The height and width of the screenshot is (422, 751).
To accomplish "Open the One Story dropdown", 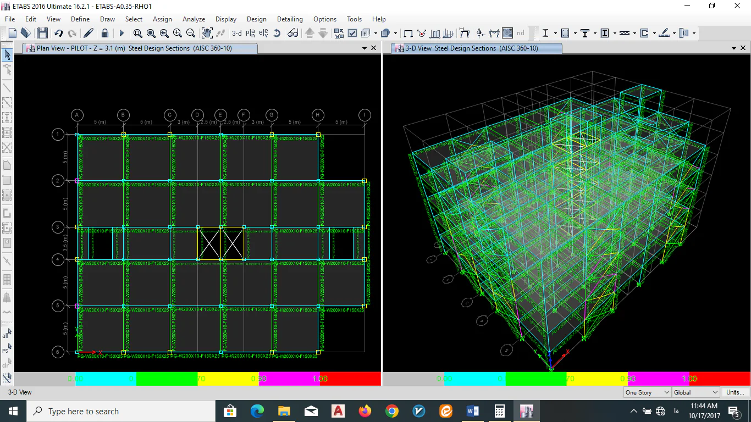I will point(647,392).
